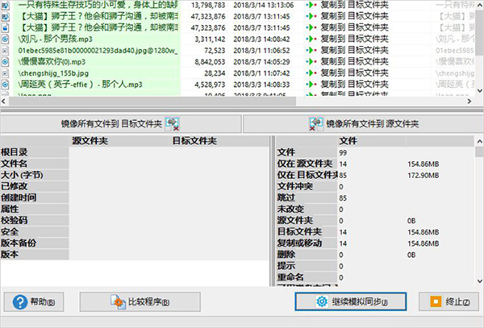
Task: Click the statistics panel scrollbar up arrow
Action: (480, 142)
